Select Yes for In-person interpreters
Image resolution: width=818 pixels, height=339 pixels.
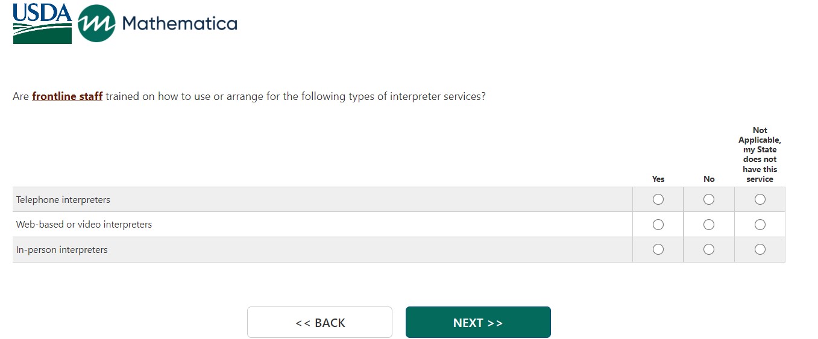(658, 249)
